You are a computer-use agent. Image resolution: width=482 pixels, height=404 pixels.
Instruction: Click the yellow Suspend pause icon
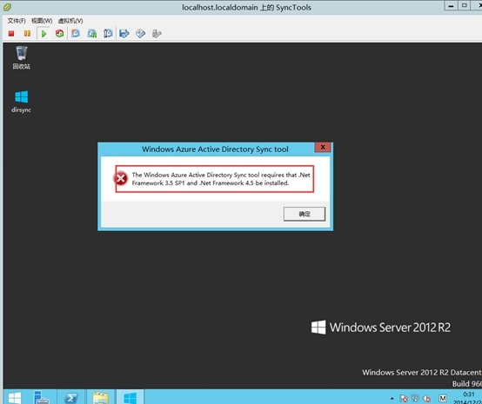pyautogui.click(x=27, y=34)
